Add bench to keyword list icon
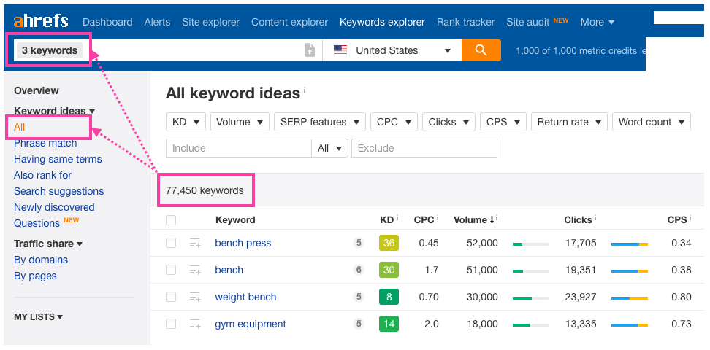The image size is (710, 350). pos(195,270)
